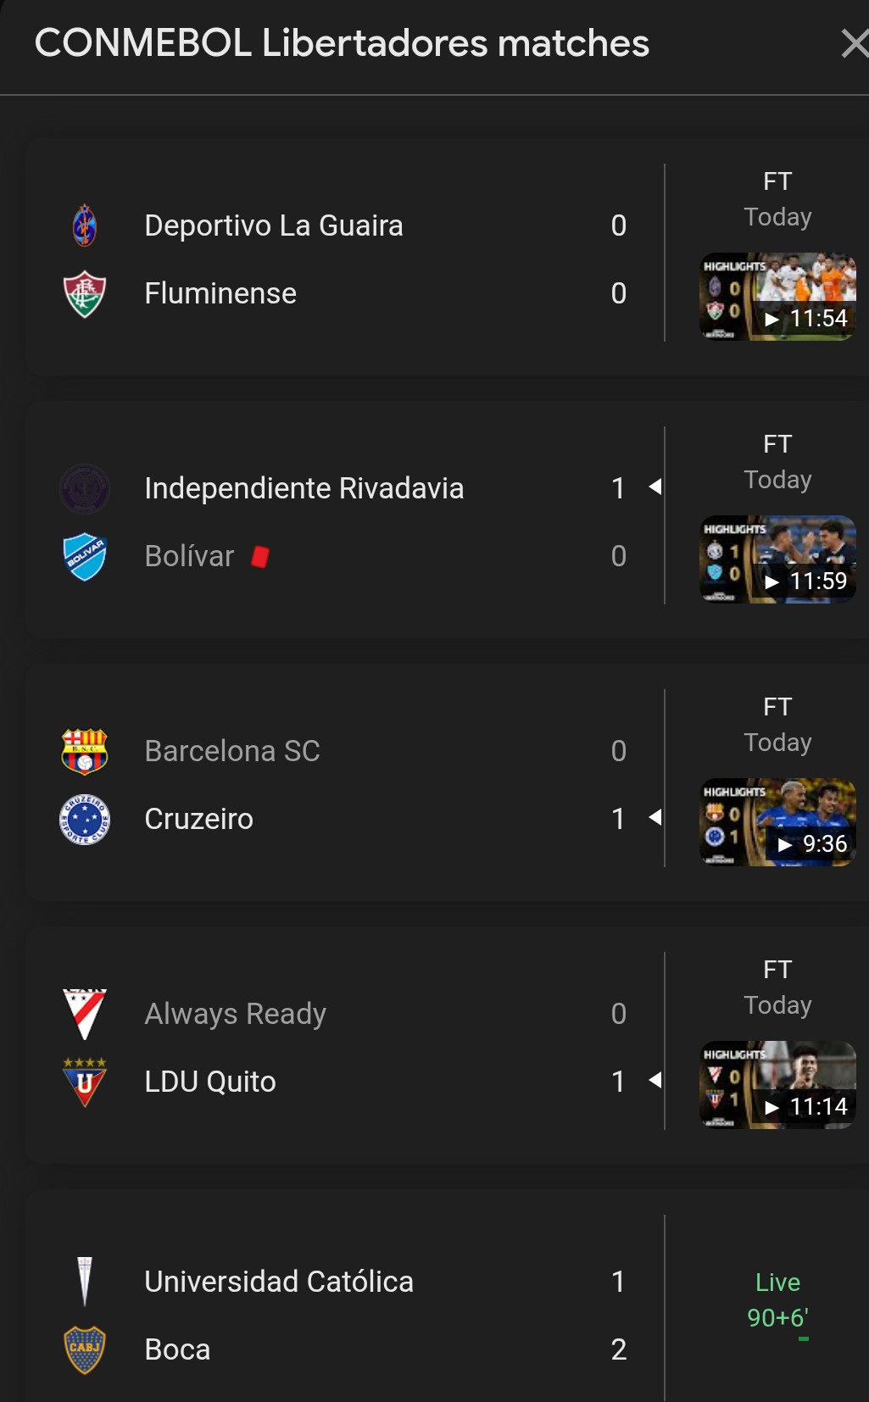Click the Cruzeiro team crest
This screenshot has height=1402, width=869.
[x=85, y=819]
